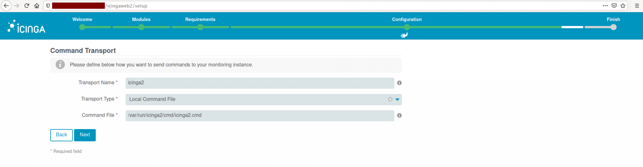
Task: Click the Modules progress dot
Action: (x=141, y=27)
